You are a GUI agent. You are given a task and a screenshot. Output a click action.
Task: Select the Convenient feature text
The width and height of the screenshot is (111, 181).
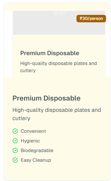(33, 131)
